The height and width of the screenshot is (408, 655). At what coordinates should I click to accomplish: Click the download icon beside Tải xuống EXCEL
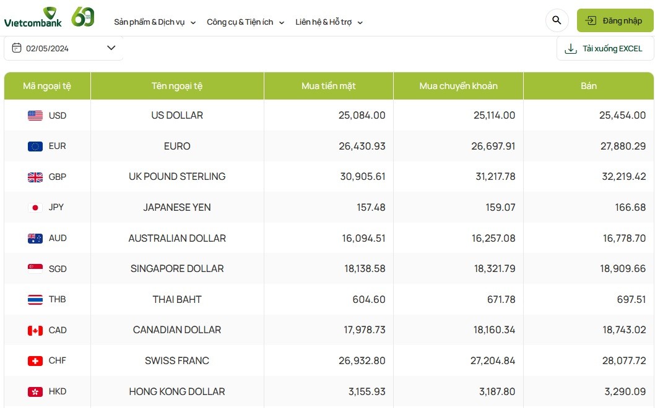(x=570, y=48)
